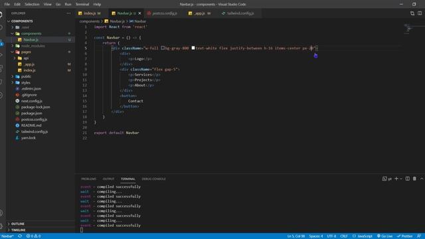The height and width of the screenshot is (239, 425).
Task: Open the Selection menu
Action: point(32,5)
